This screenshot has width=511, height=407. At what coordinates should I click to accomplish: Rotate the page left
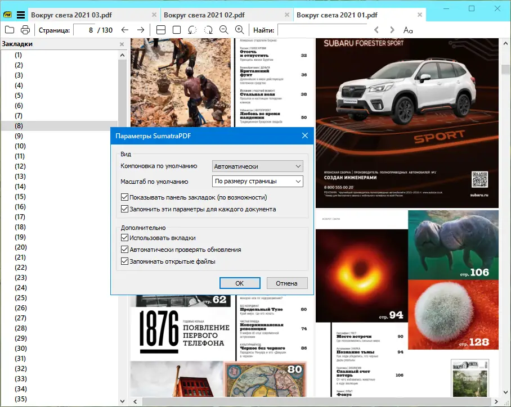(x=192, y=30)
